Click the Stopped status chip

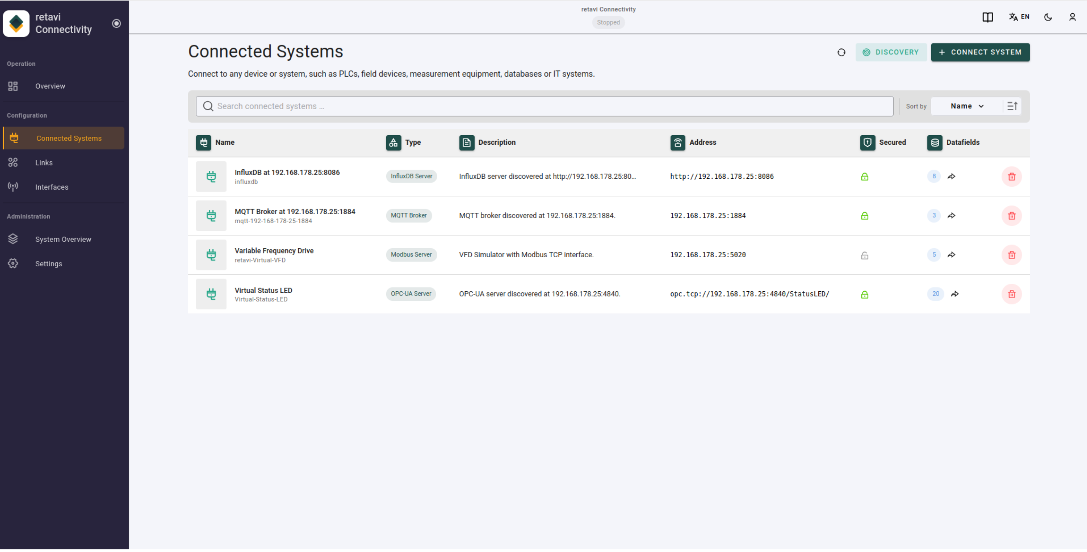coord(608,22)
